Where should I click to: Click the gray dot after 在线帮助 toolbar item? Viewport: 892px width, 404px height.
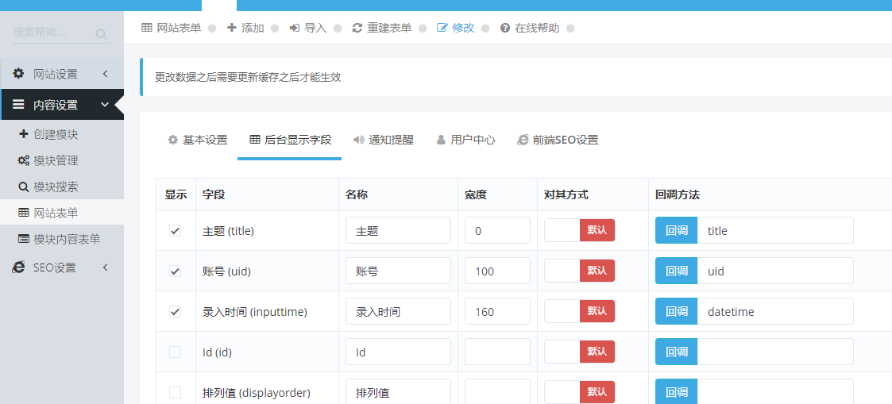coord(570,28)
